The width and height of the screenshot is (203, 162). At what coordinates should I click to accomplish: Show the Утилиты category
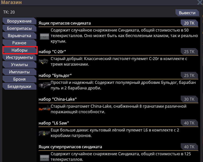[x=19, y=65]
